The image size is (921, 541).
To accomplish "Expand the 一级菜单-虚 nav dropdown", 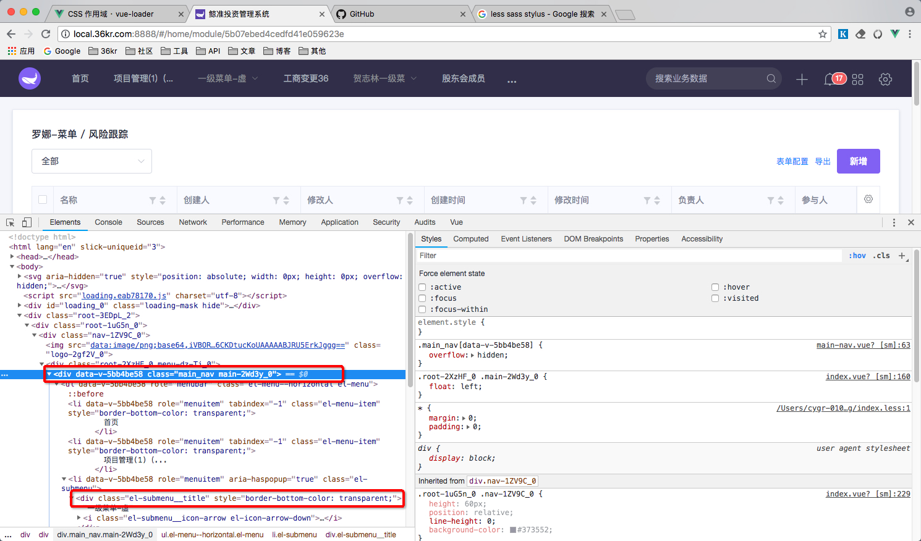I will tap(228, 78).
